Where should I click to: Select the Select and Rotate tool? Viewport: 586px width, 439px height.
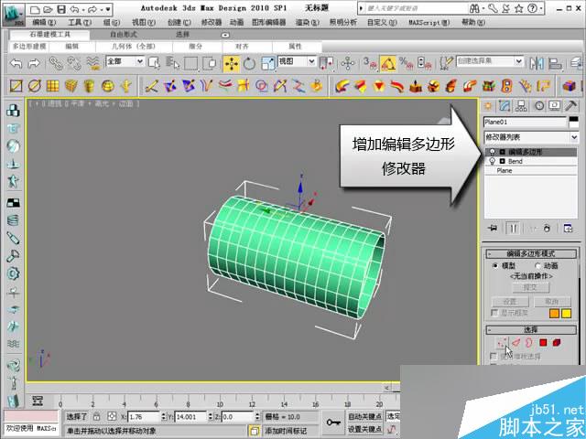point(249,63)
